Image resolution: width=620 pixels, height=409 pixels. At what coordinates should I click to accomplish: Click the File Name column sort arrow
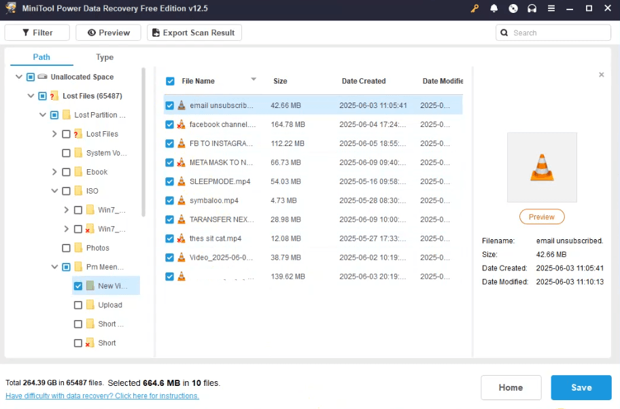(x=254, y=79)
